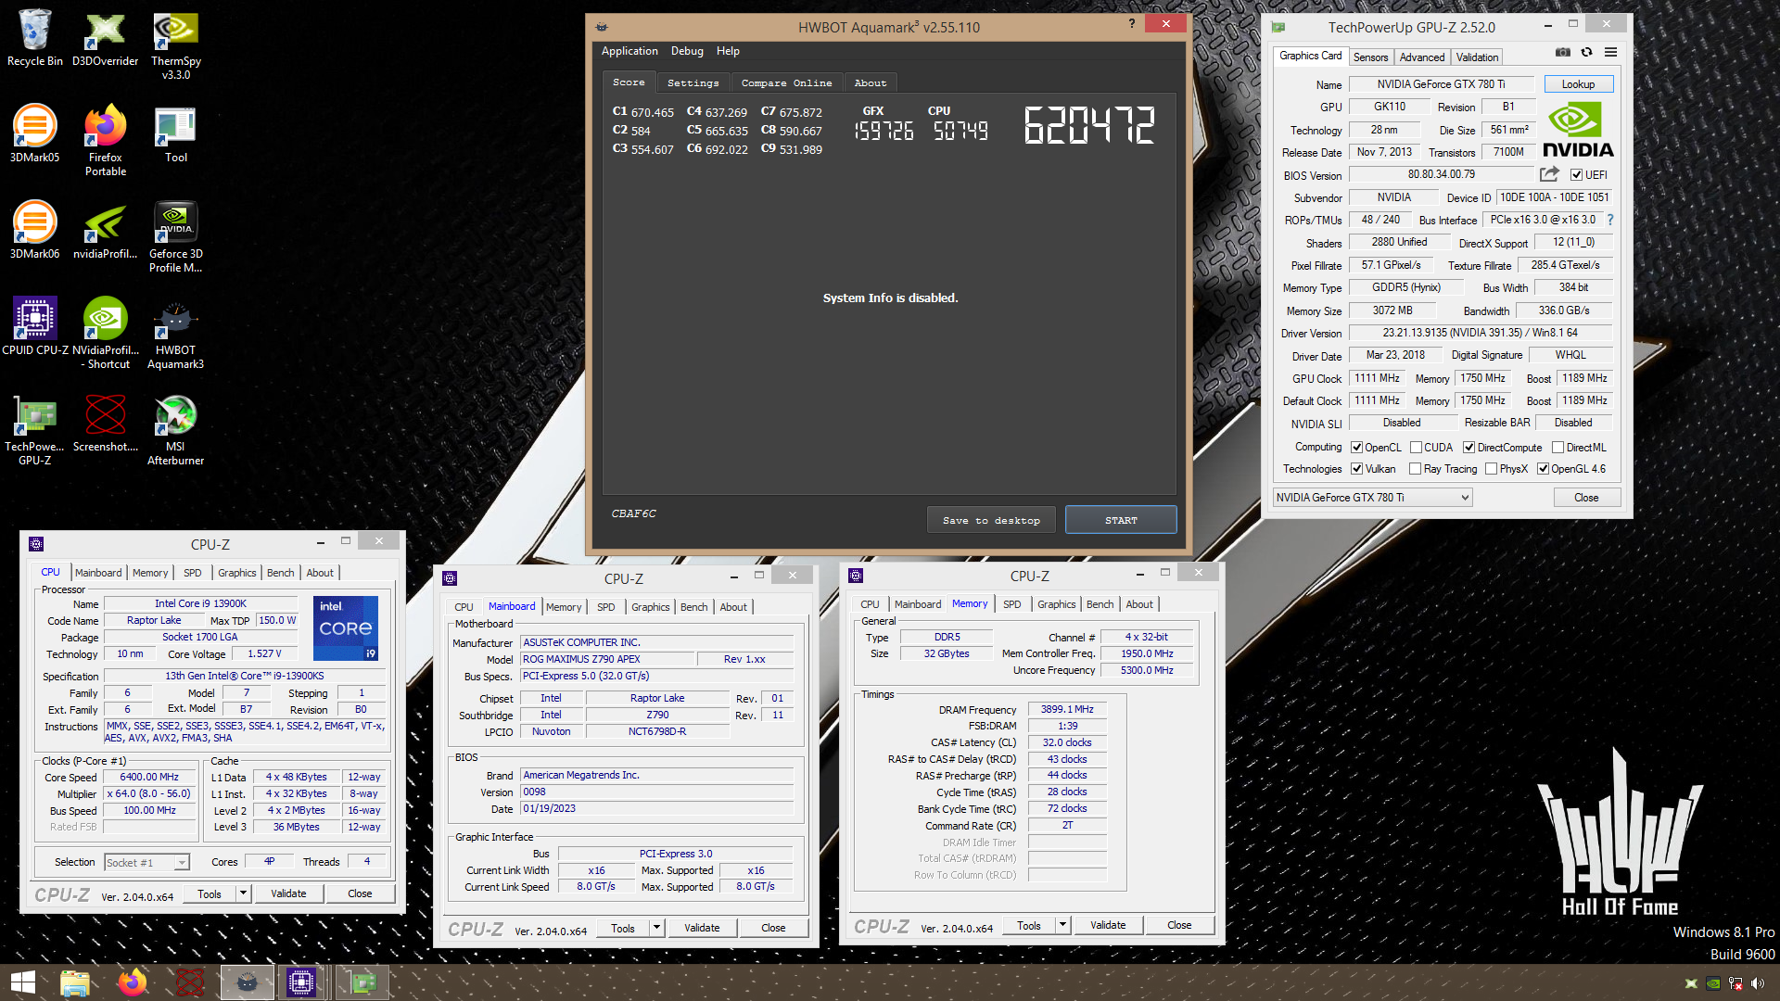Open the Application menu in Aquamark
The image size is (1780, 1001).
[629, 51]
